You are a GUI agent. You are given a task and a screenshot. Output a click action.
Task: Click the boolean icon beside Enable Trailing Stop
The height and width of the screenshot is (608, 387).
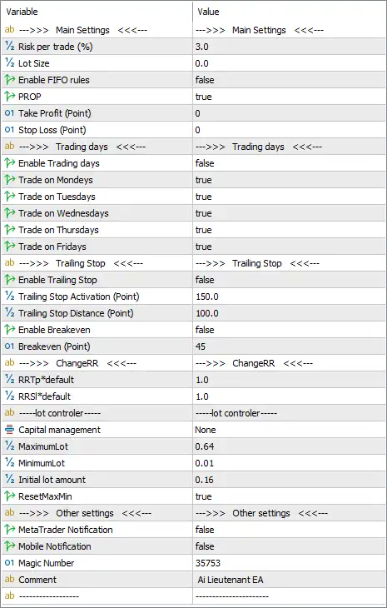point(9,280)
